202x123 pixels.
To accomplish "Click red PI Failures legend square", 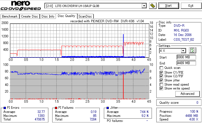I will [x=56, y=108].
